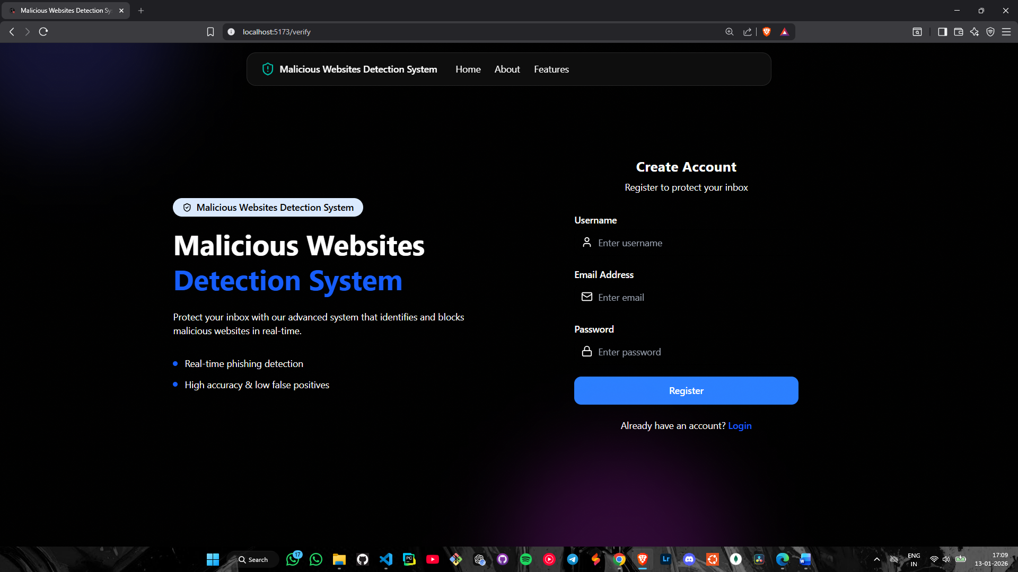1018x572 pixels.
Task: Click the Leo AI sparkle icon
Action: pos(975,32)
